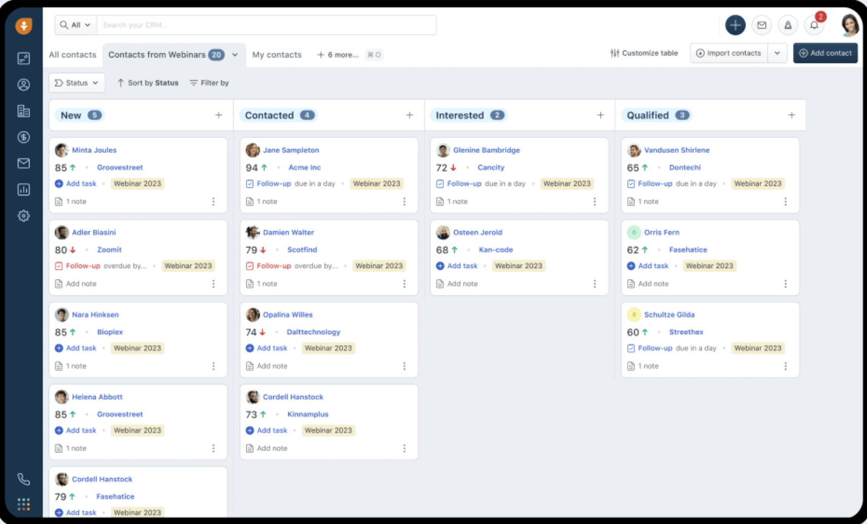Click the Search your CRM input field
The image size is (867, 524).
pos(266,25)
